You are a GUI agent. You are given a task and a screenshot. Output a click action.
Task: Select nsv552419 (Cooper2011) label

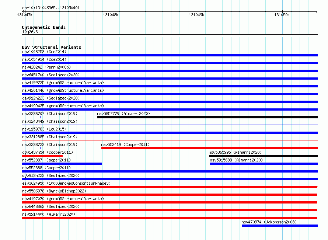point(125,145)
